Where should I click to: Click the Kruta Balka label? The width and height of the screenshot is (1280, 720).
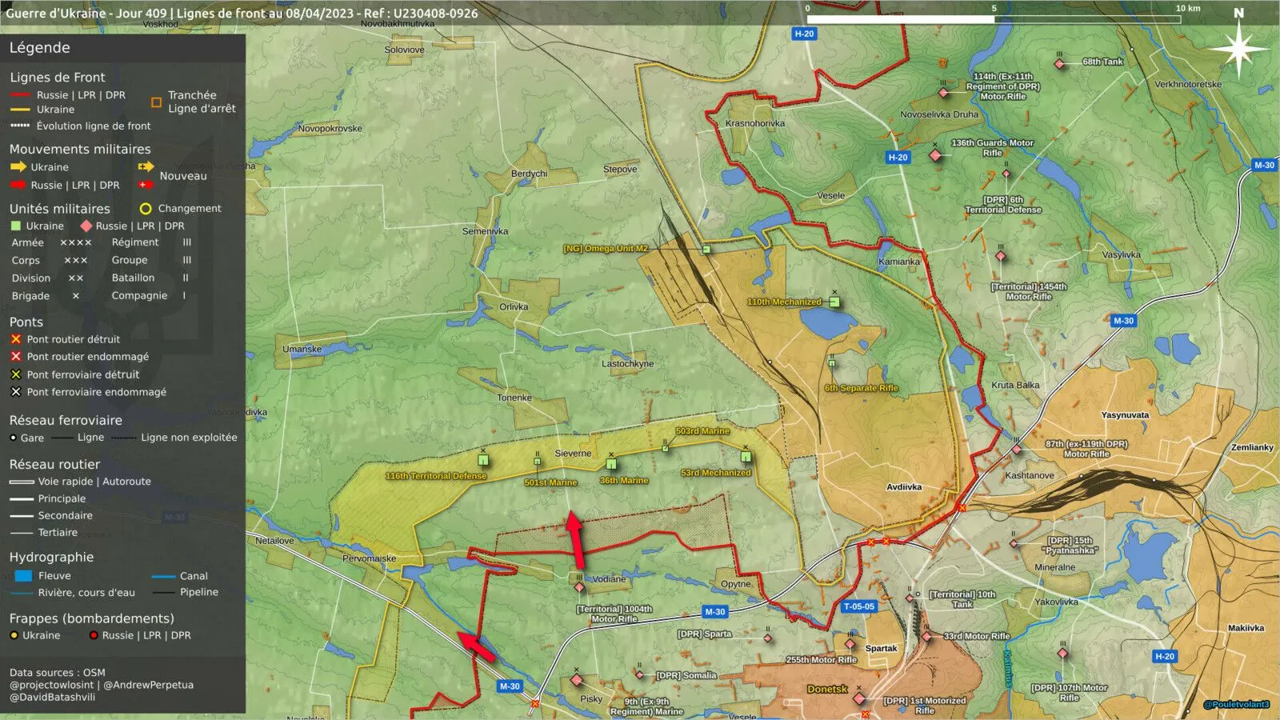click(1015, 385)
